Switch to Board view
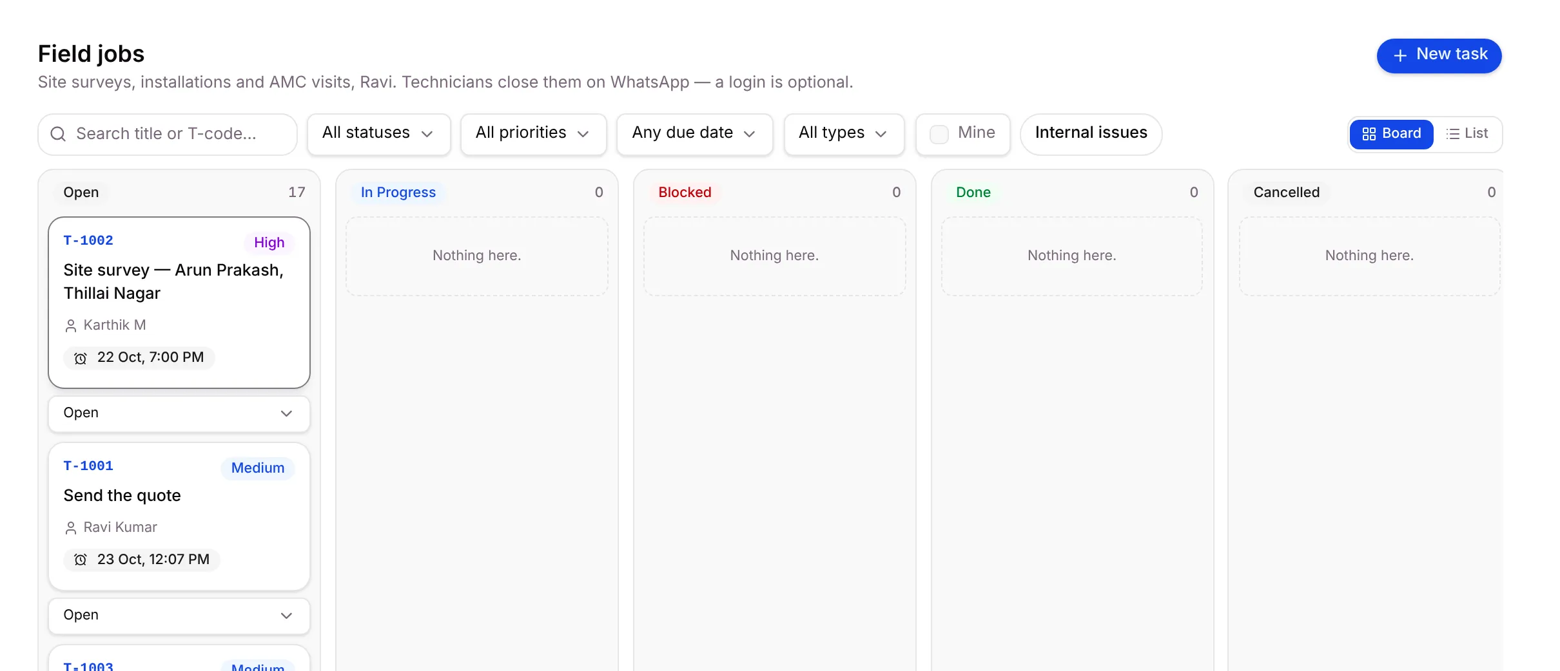 point(1392,134)
